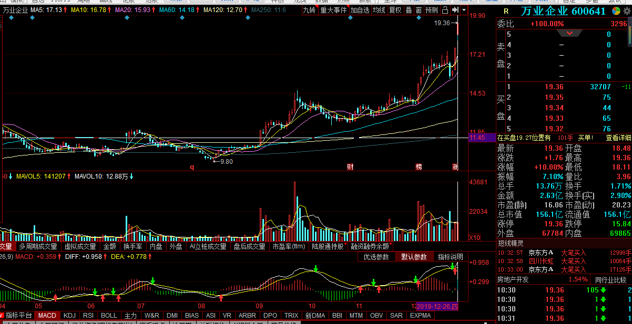Click the jump-to-latest arrow icon
The height and width of the screenshot is (324, 632).
point(455,10)
